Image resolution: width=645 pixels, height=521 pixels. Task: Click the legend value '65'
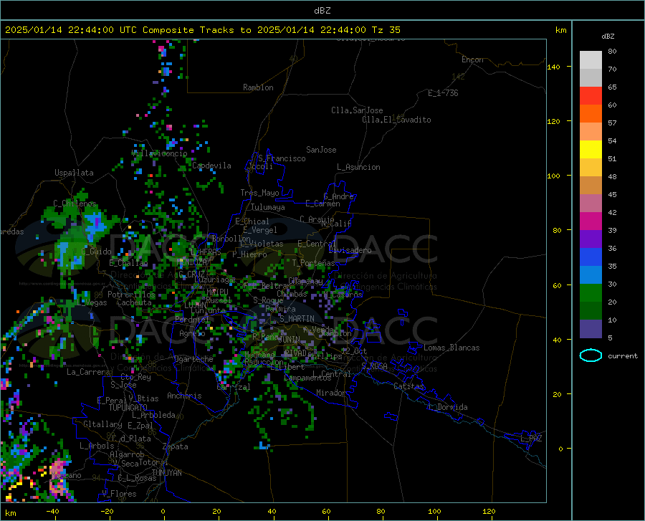[x=612, y=87]
